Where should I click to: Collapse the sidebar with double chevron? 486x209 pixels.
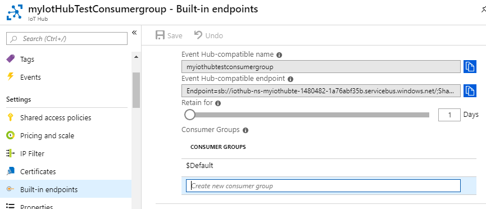(134, 33)
